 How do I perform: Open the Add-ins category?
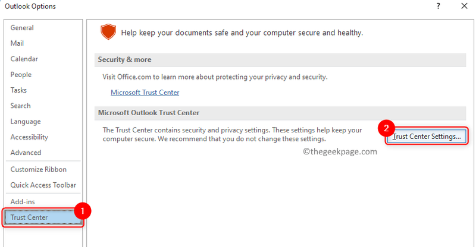point(43,201)
